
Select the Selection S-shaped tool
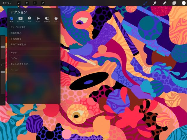pyautogui.click(x=35, y=3)
